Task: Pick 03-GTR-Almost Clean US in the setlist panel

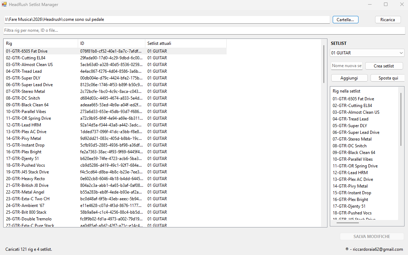Action: point(356,113)
